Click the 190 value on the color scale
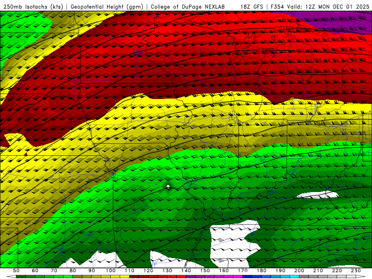372x279 pixels. (x=280, y=271)
